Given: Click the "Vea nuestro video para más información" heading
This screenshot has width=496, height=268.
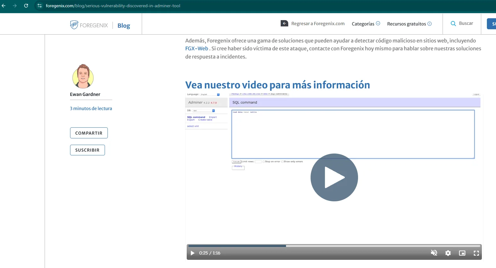Looking at the screenshot, I should pos(278,85).
